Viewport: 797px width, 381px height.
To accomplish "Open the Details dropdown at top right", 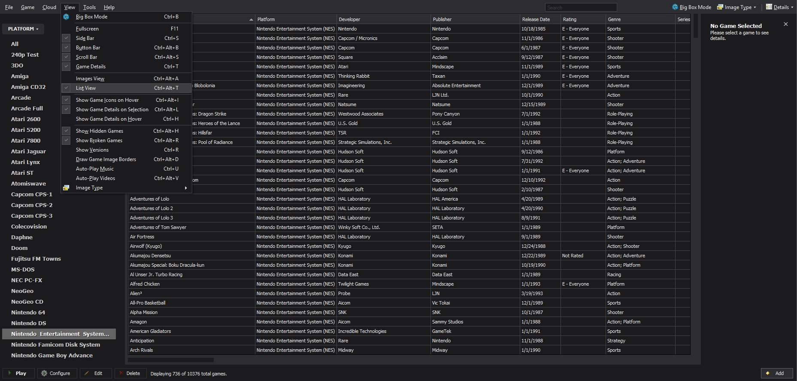I will tap(780, 7).
